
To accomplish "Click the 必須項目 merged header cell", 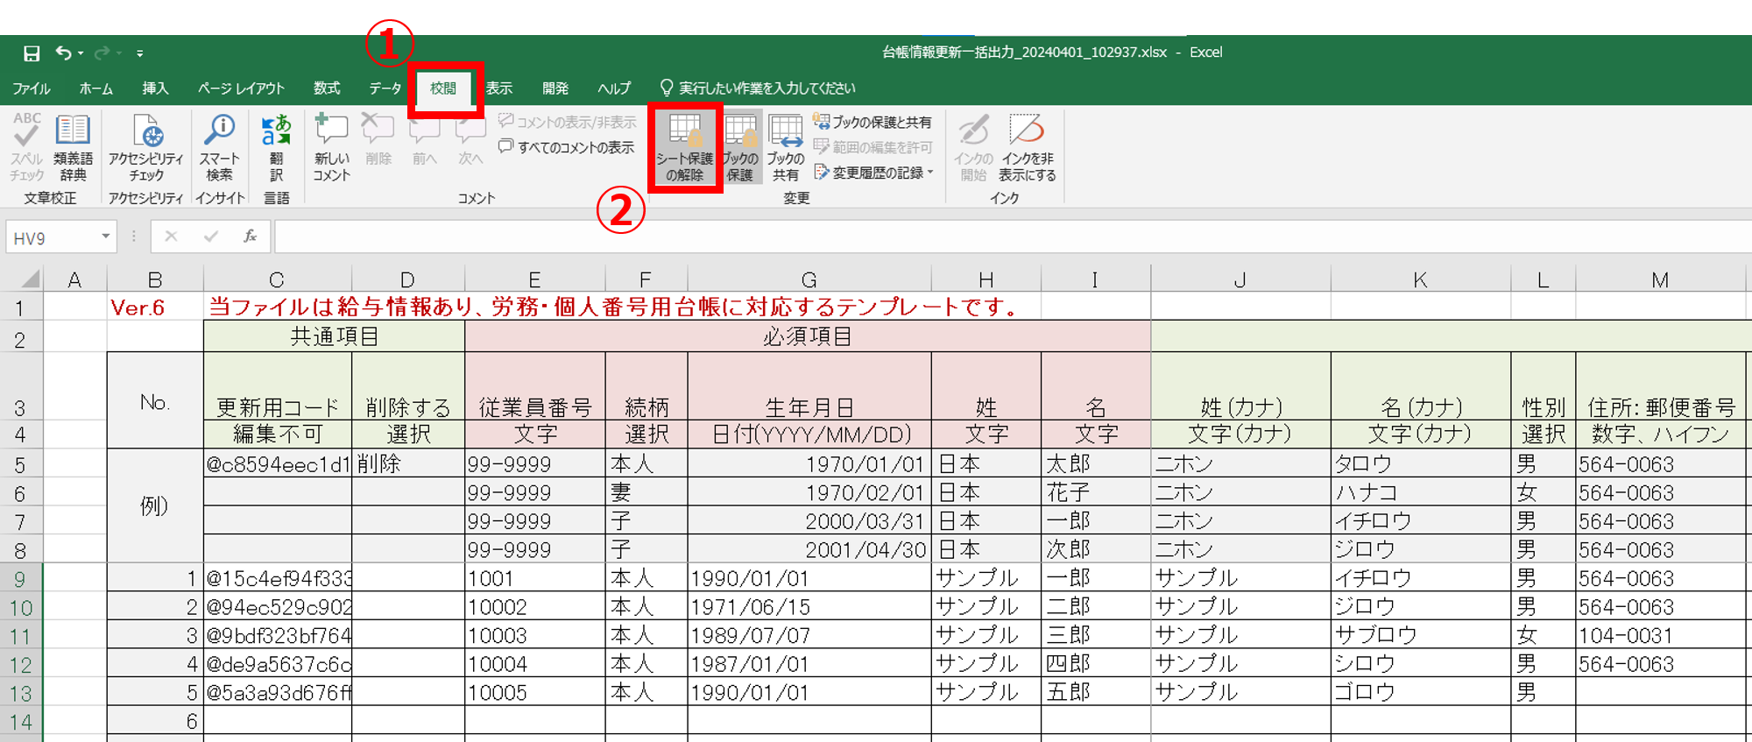I will pyautogui.click(x=808, y=336).
